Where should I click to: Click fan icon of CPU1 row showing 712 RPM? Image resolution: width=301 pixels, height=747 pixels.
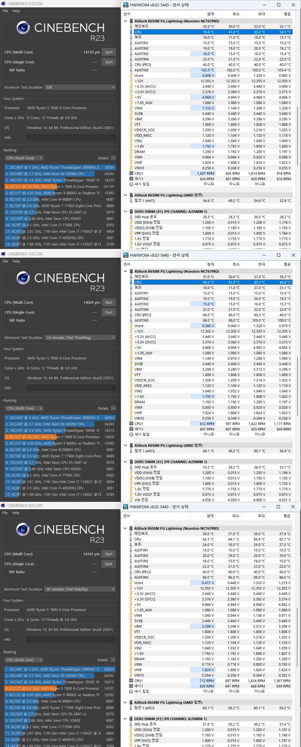[x=131, y=681]
